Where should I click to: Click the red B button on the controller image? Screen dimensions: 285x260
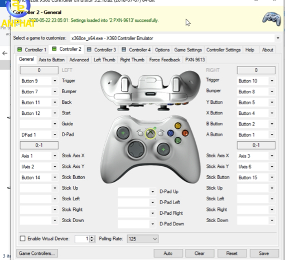pyautogui.click(x=185, y=133)
